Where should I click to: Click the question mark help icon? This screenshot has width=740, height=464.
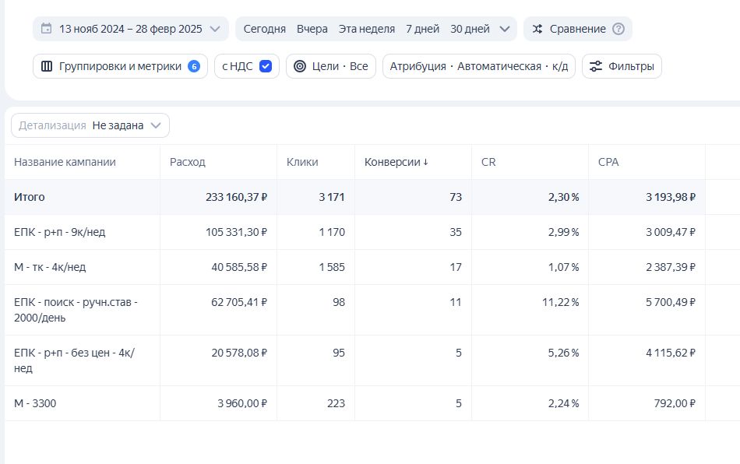point(618,29)
